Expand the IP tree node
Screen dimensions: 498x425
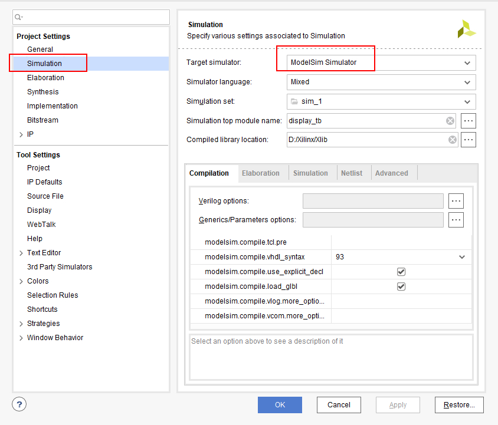point(21,134)
